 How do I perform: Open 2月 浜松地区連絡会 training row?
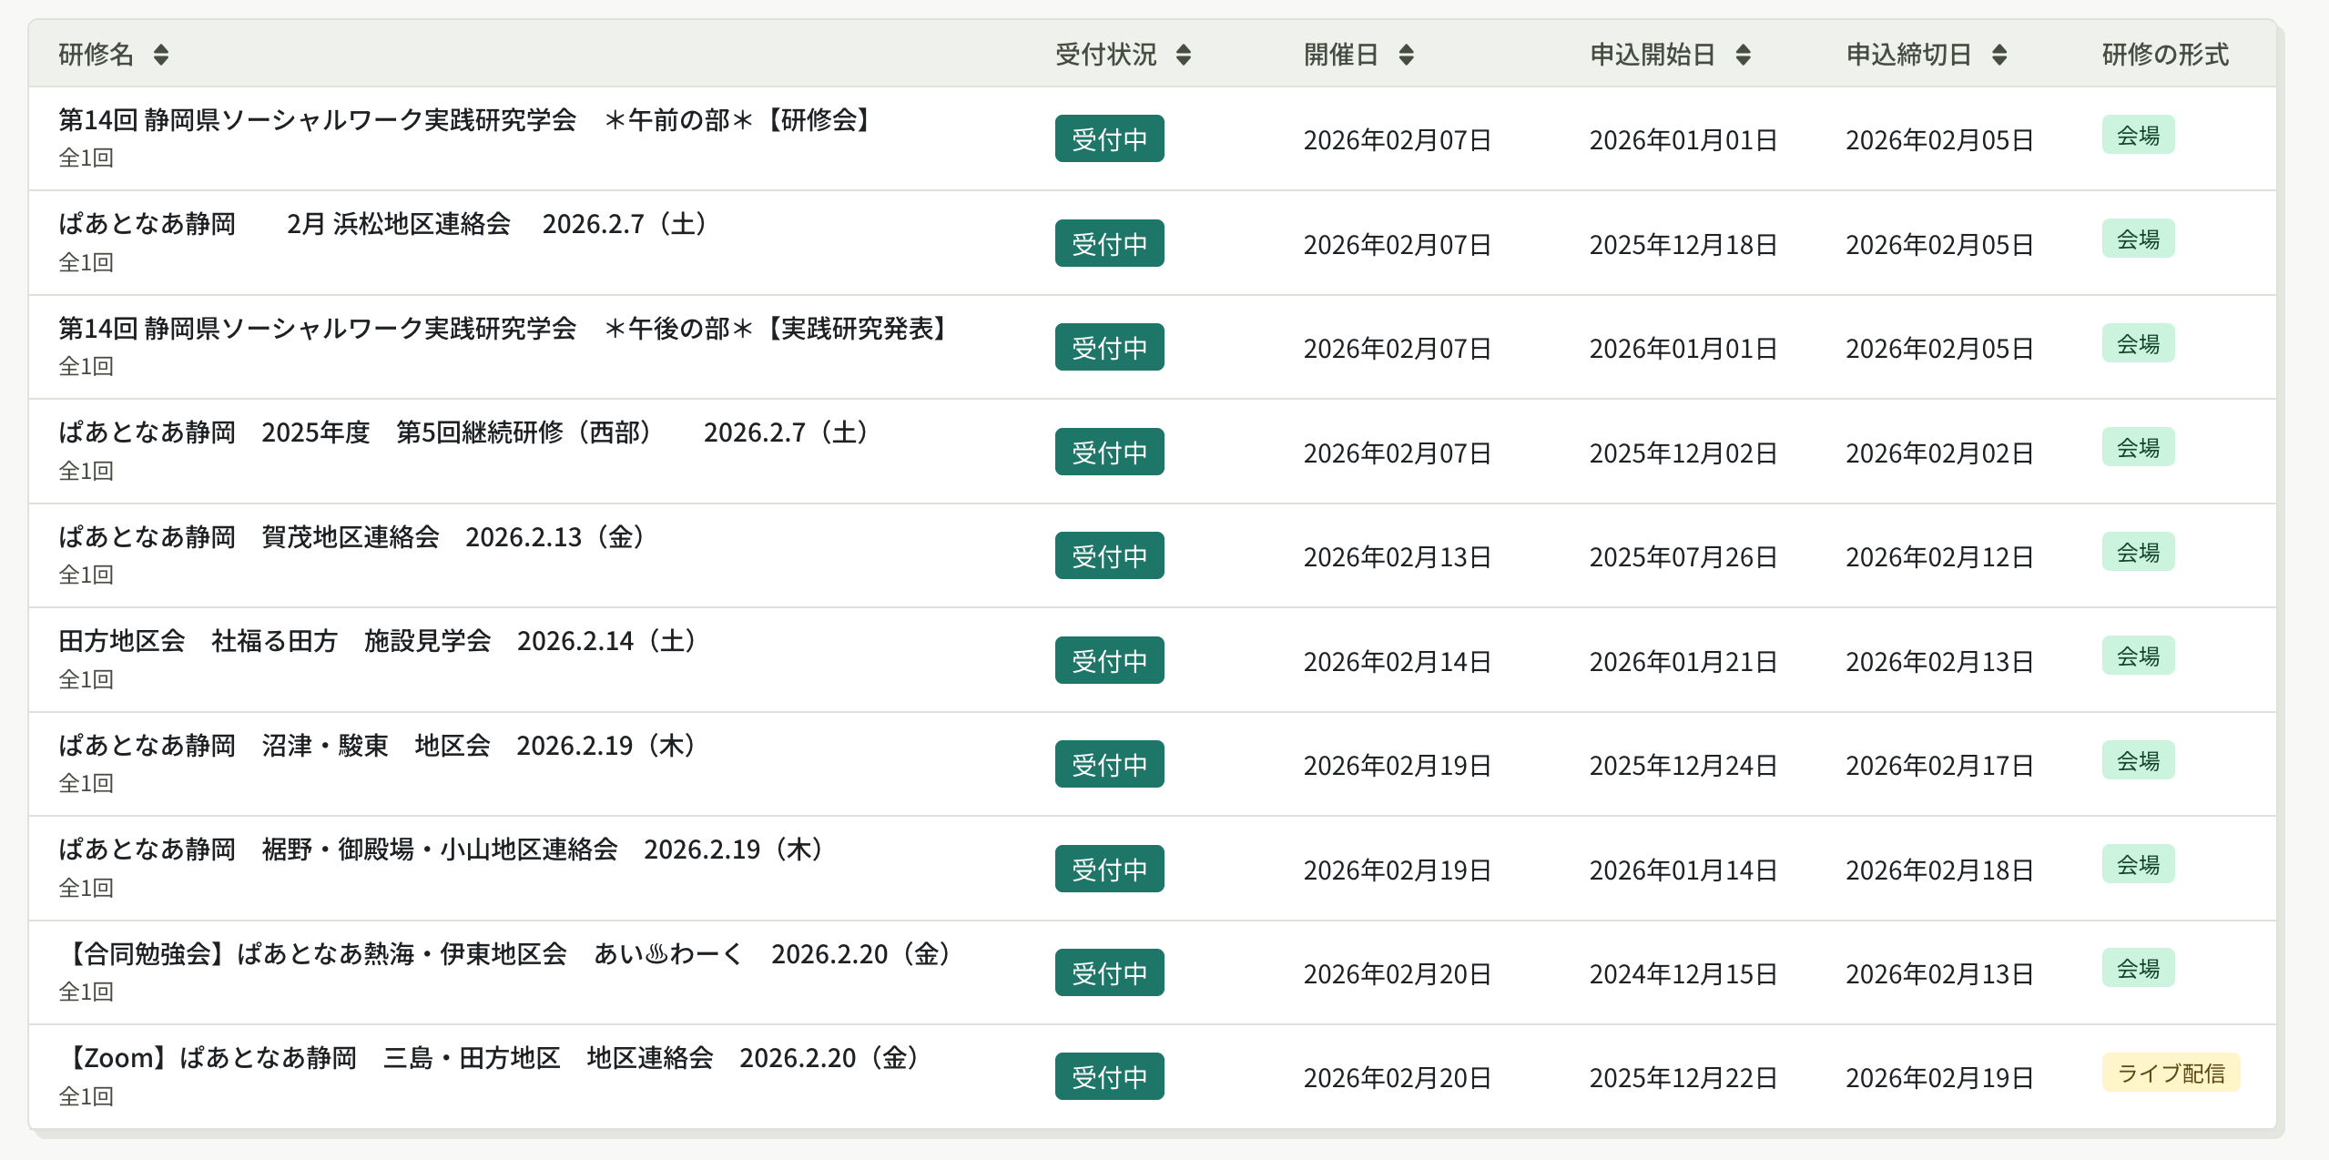pyautogui.click(x=382, y=224)
